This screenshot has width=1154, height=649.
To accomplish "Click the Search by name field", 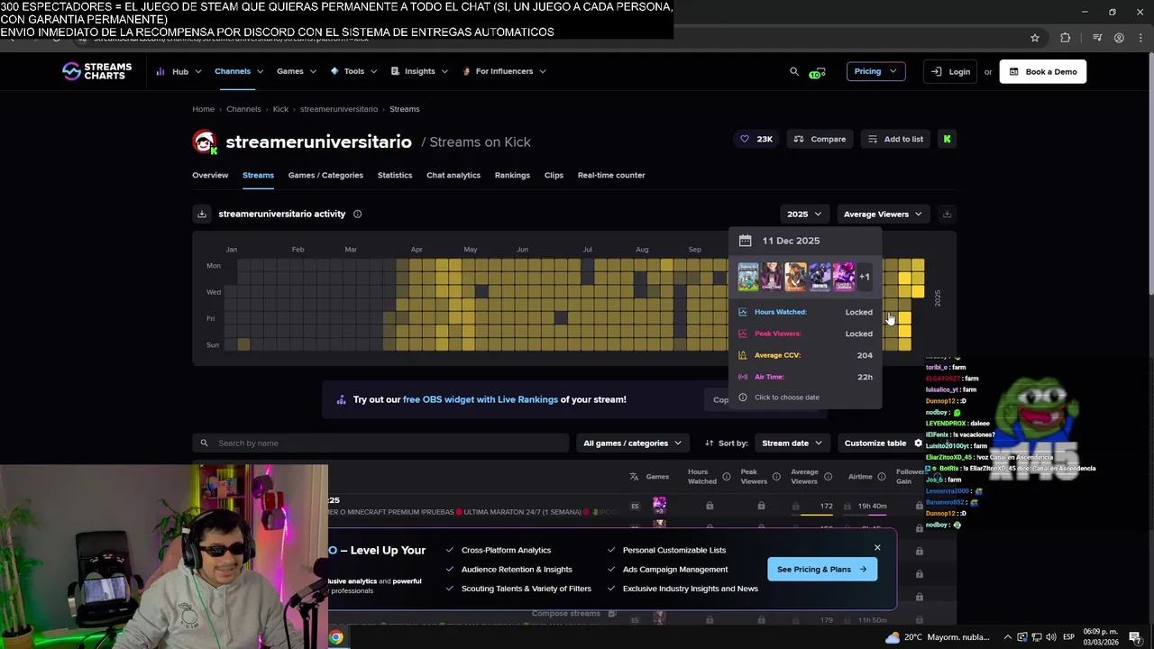I will pyautogui.click(x=380, y=443).
